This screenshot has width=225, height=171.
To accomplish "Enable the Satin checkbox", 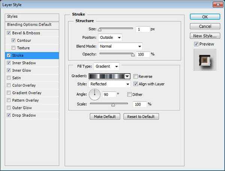I will pos(9,78).
